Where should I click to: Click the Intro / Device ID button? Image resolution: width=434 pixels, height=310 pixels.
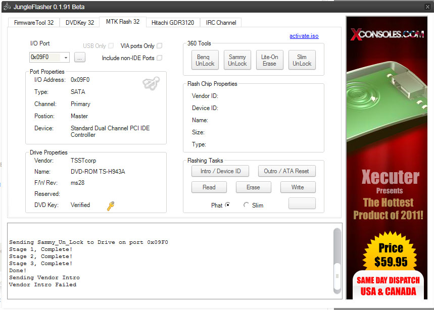(x=220, y=171)
